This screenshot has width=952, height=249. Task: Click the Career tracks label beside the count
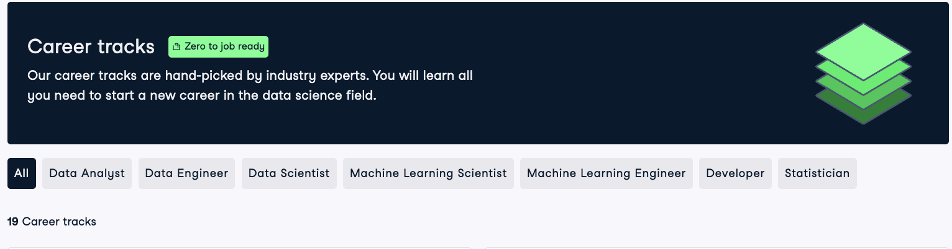(59, 221)
